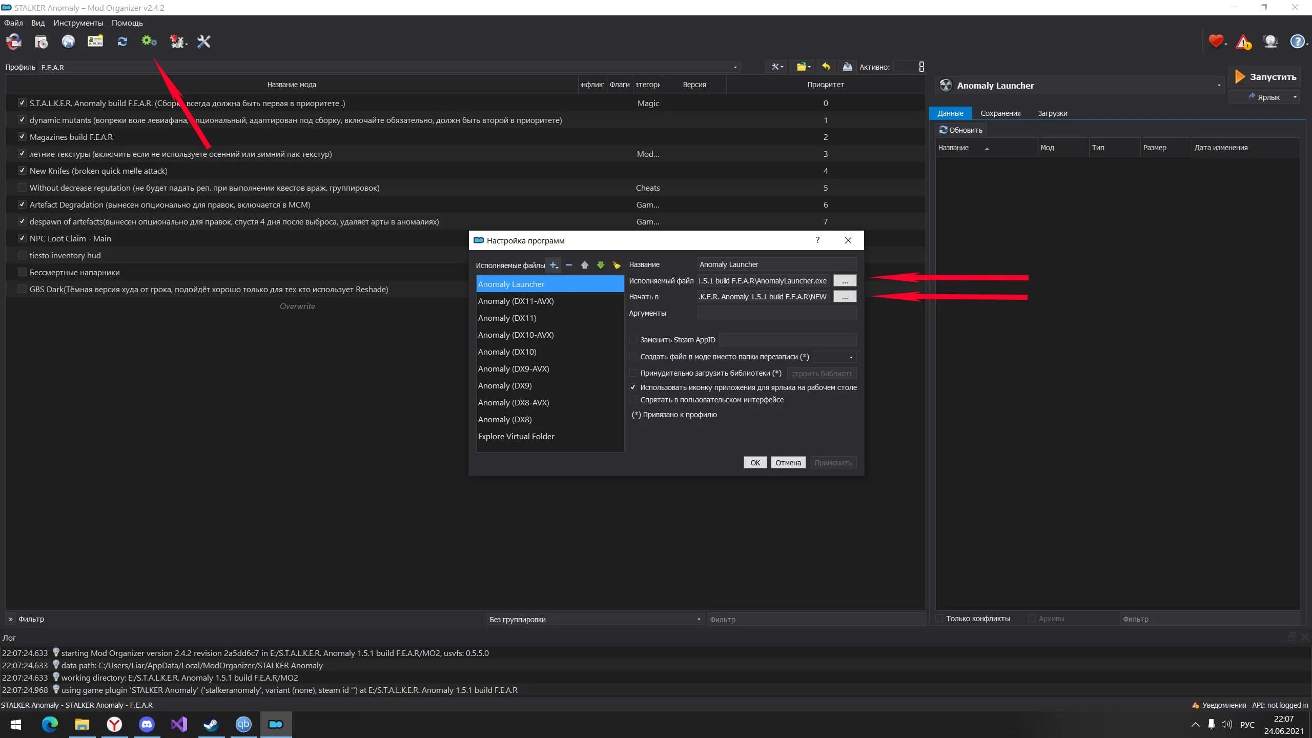Click the yellow undo arrow restore backup icon
The height and width of the screenshot is (738, 1312).
click(826, 67)
